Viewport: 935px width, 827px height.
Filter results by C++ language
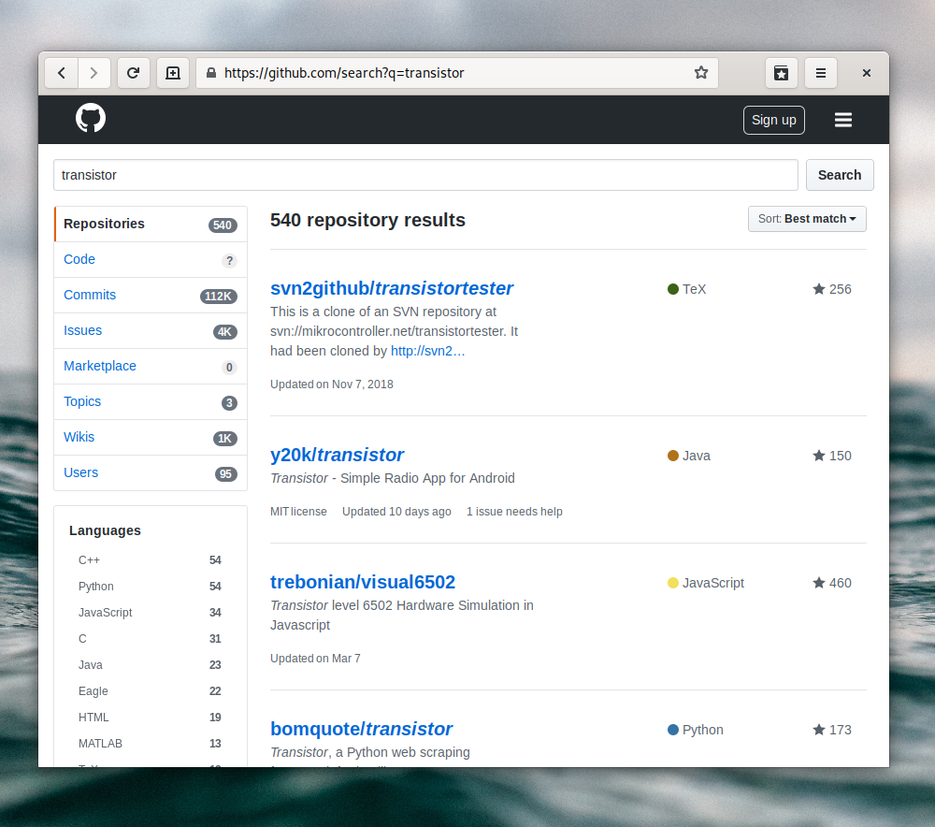click(150, 560)
